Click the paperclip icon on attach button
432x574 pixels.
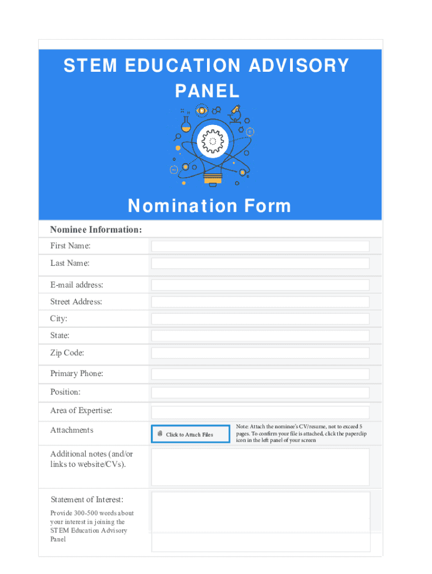point(160,434)
